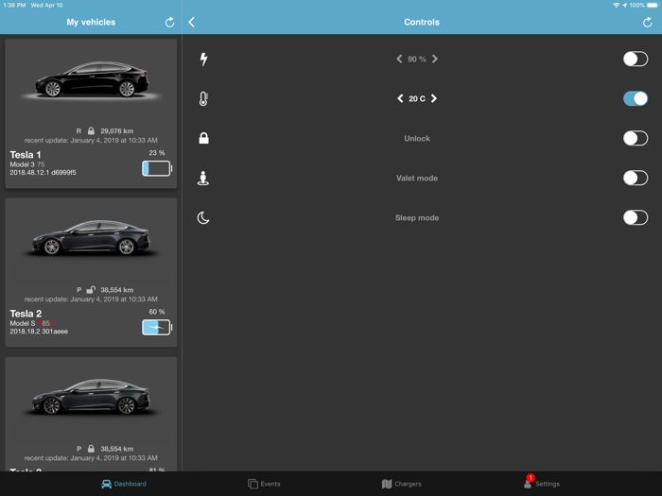Tap the status bar time 1:36 PM
The width and height of the screenshot is (662, 496).
(x=14, y=5)
